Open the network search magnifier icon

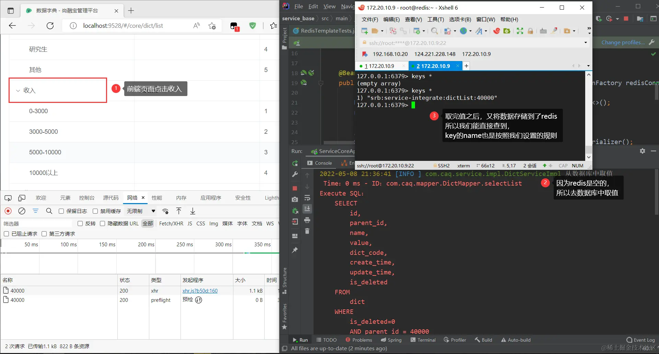tap(49, 211)
